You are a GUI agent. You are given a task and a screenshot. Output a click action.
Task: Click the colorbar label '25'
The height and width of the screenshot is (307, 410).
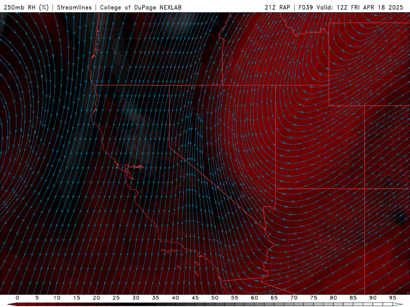[x=116, y=298]
